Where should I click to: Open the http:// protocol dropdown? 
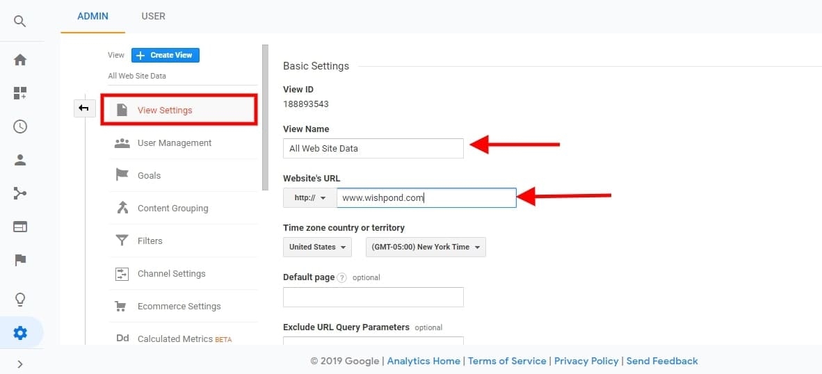(x=309, y=198)
